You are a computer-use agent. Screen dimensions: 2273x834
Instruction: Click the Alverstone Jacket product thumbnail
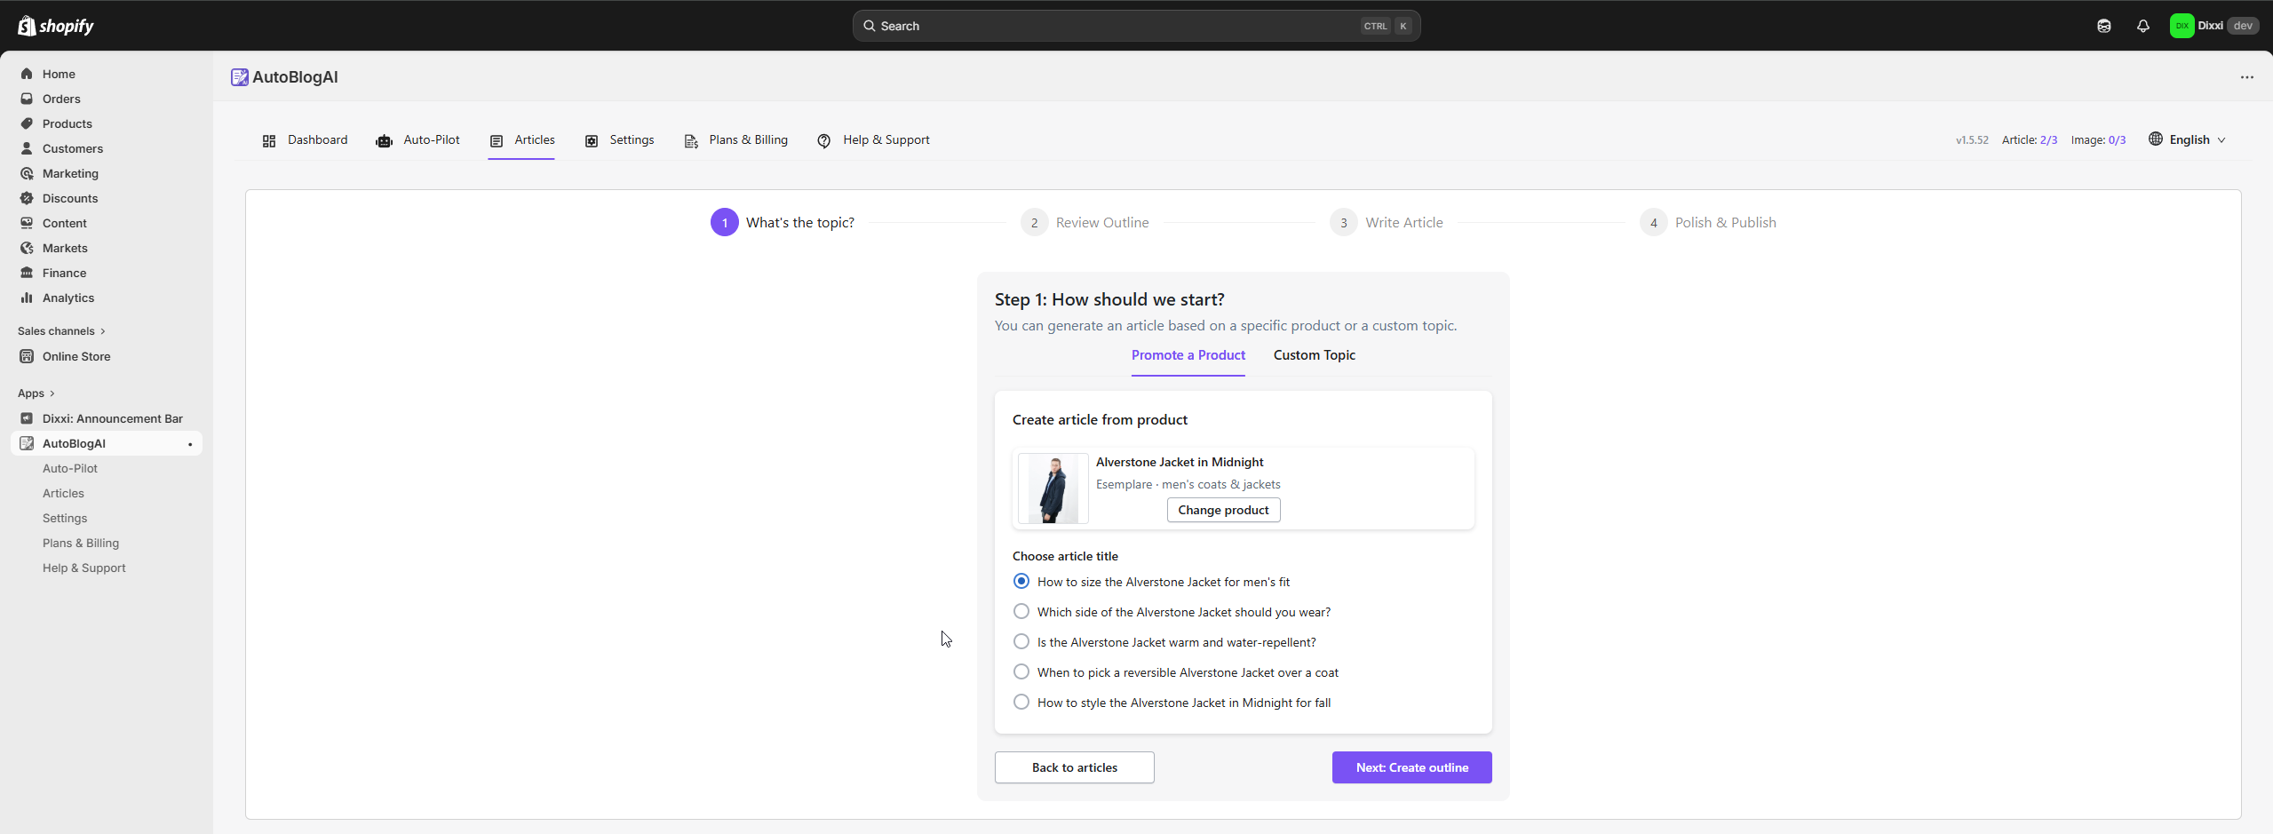point(1053,488)
